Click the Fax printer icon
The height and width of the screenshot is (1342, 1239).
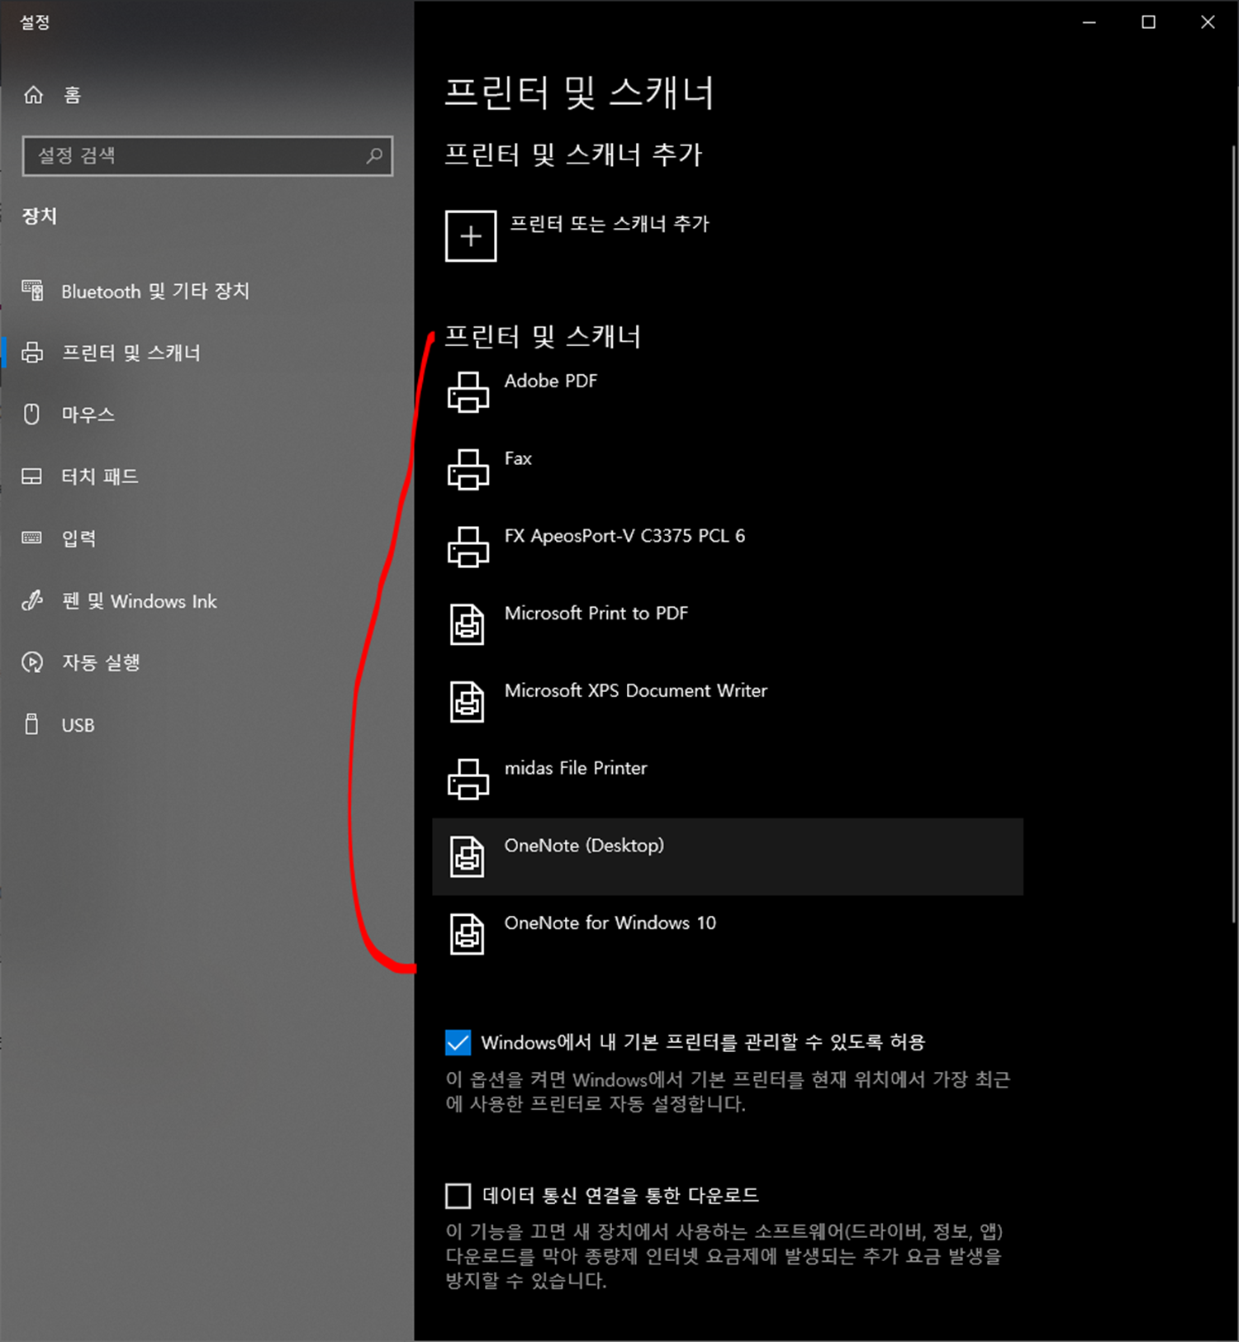[x=468, y=469]
